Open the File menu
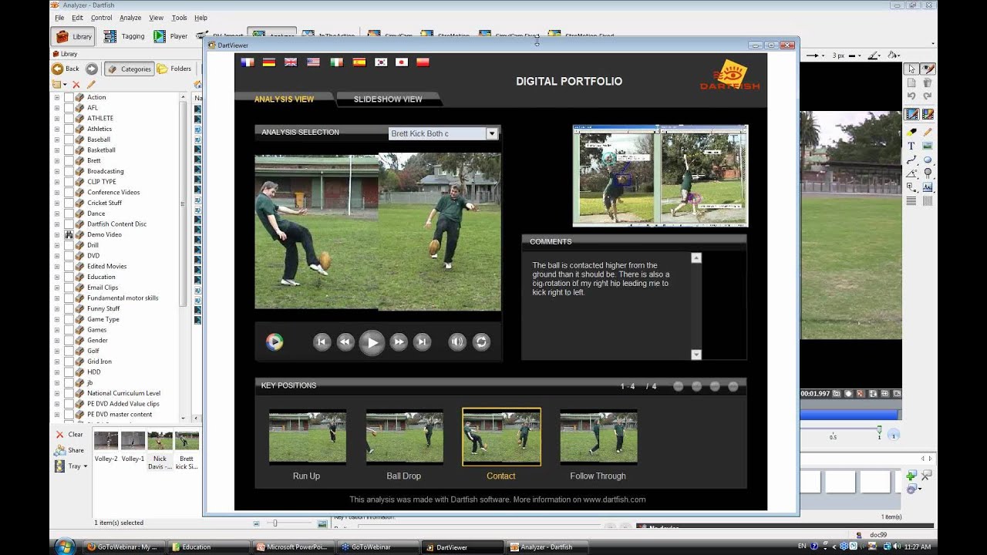The height and width of the screenshot is (555, 987). click(59, 18)
